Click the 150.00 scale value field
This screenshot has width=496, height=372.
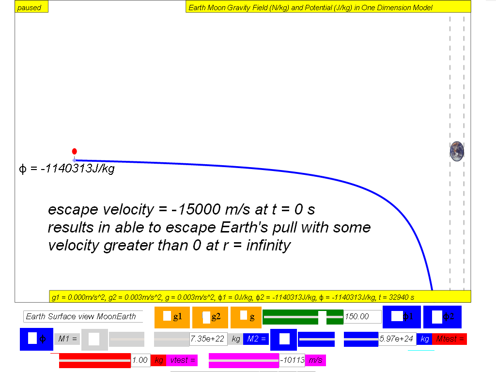[x=362, y=317]
